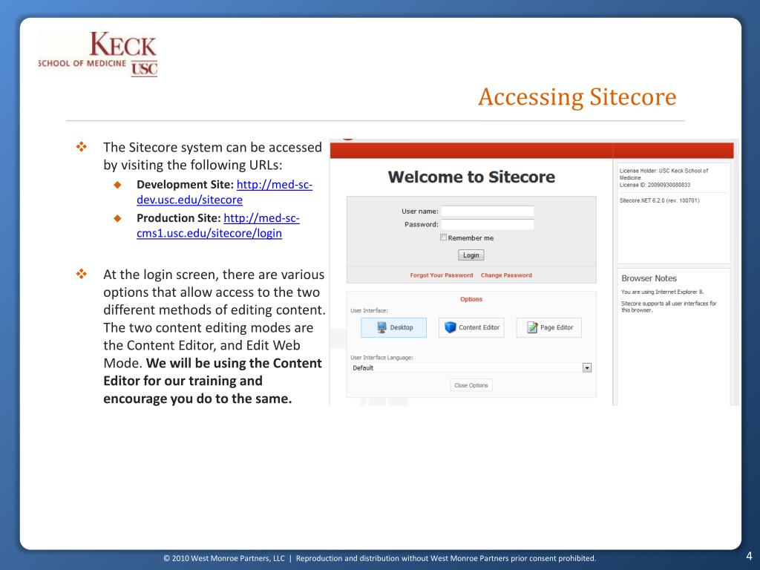
Task: Click the User name input field
Action: 487,211
